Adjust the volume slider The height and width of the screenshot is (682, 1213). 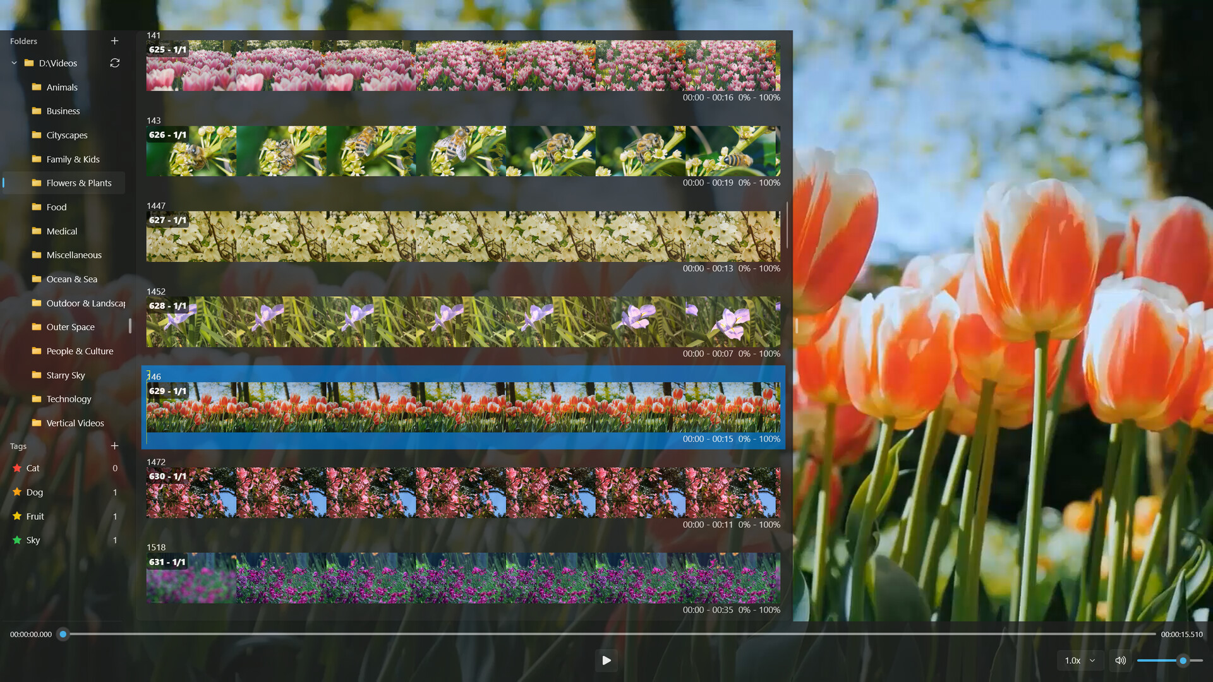point(1183,661)
